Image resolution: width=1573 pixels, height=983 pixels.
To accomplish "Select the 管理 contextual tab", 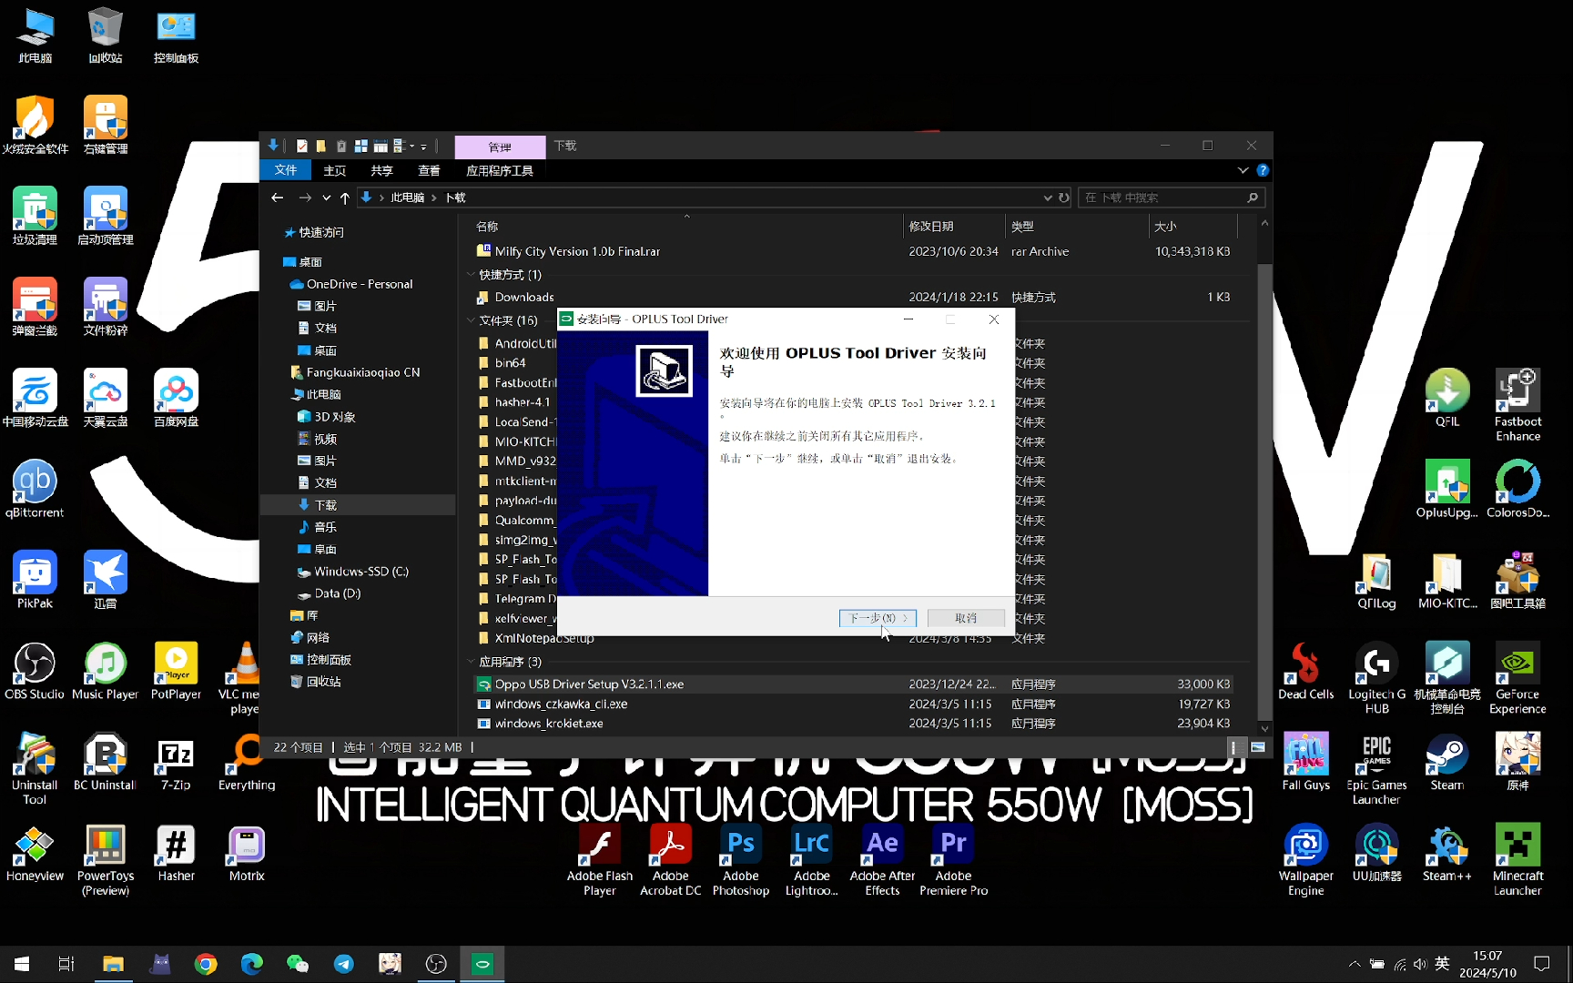I will [500, 147].
